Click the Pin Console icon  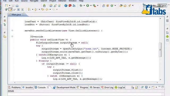142,87
